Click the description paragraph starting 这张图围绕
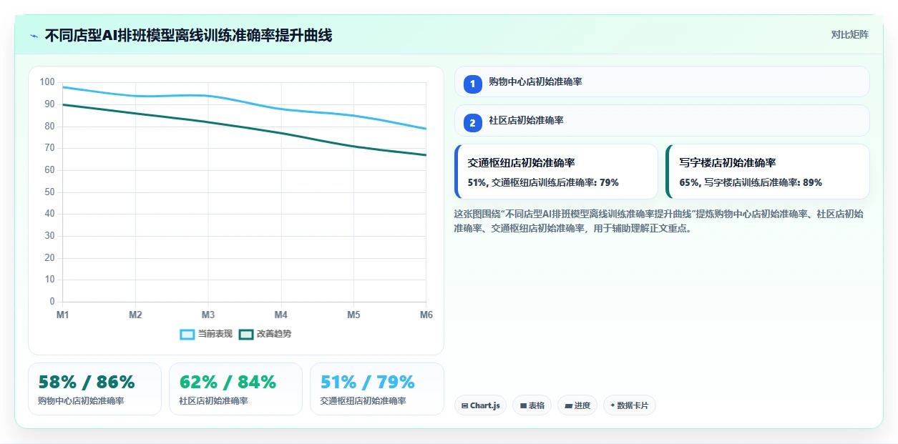This screenshot has width=898, height=444. (x=660, y=222)
